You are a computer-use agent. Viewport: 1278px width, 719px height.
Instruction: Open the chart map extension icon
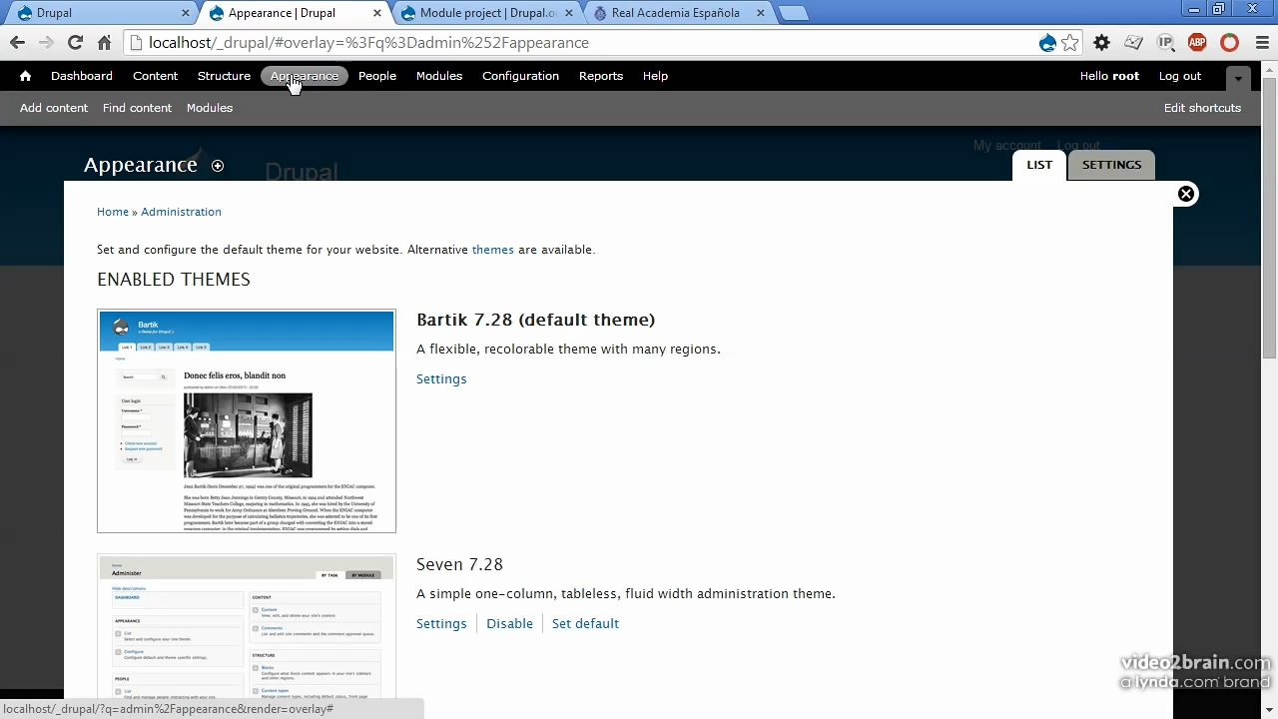click(x=1134, y=43)
